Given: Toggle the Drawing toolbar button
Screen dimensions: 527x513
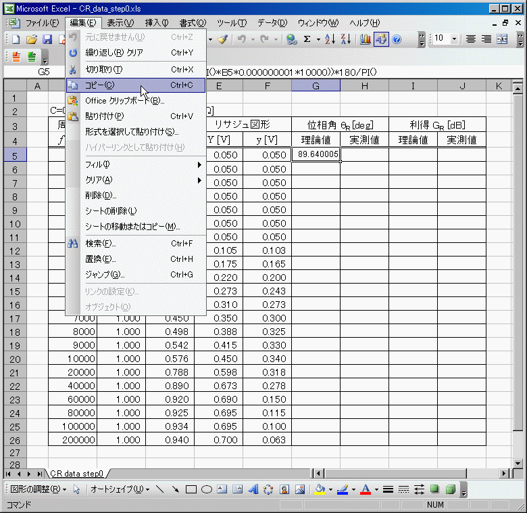Looking at the screenshot, I should click(381, 39).
